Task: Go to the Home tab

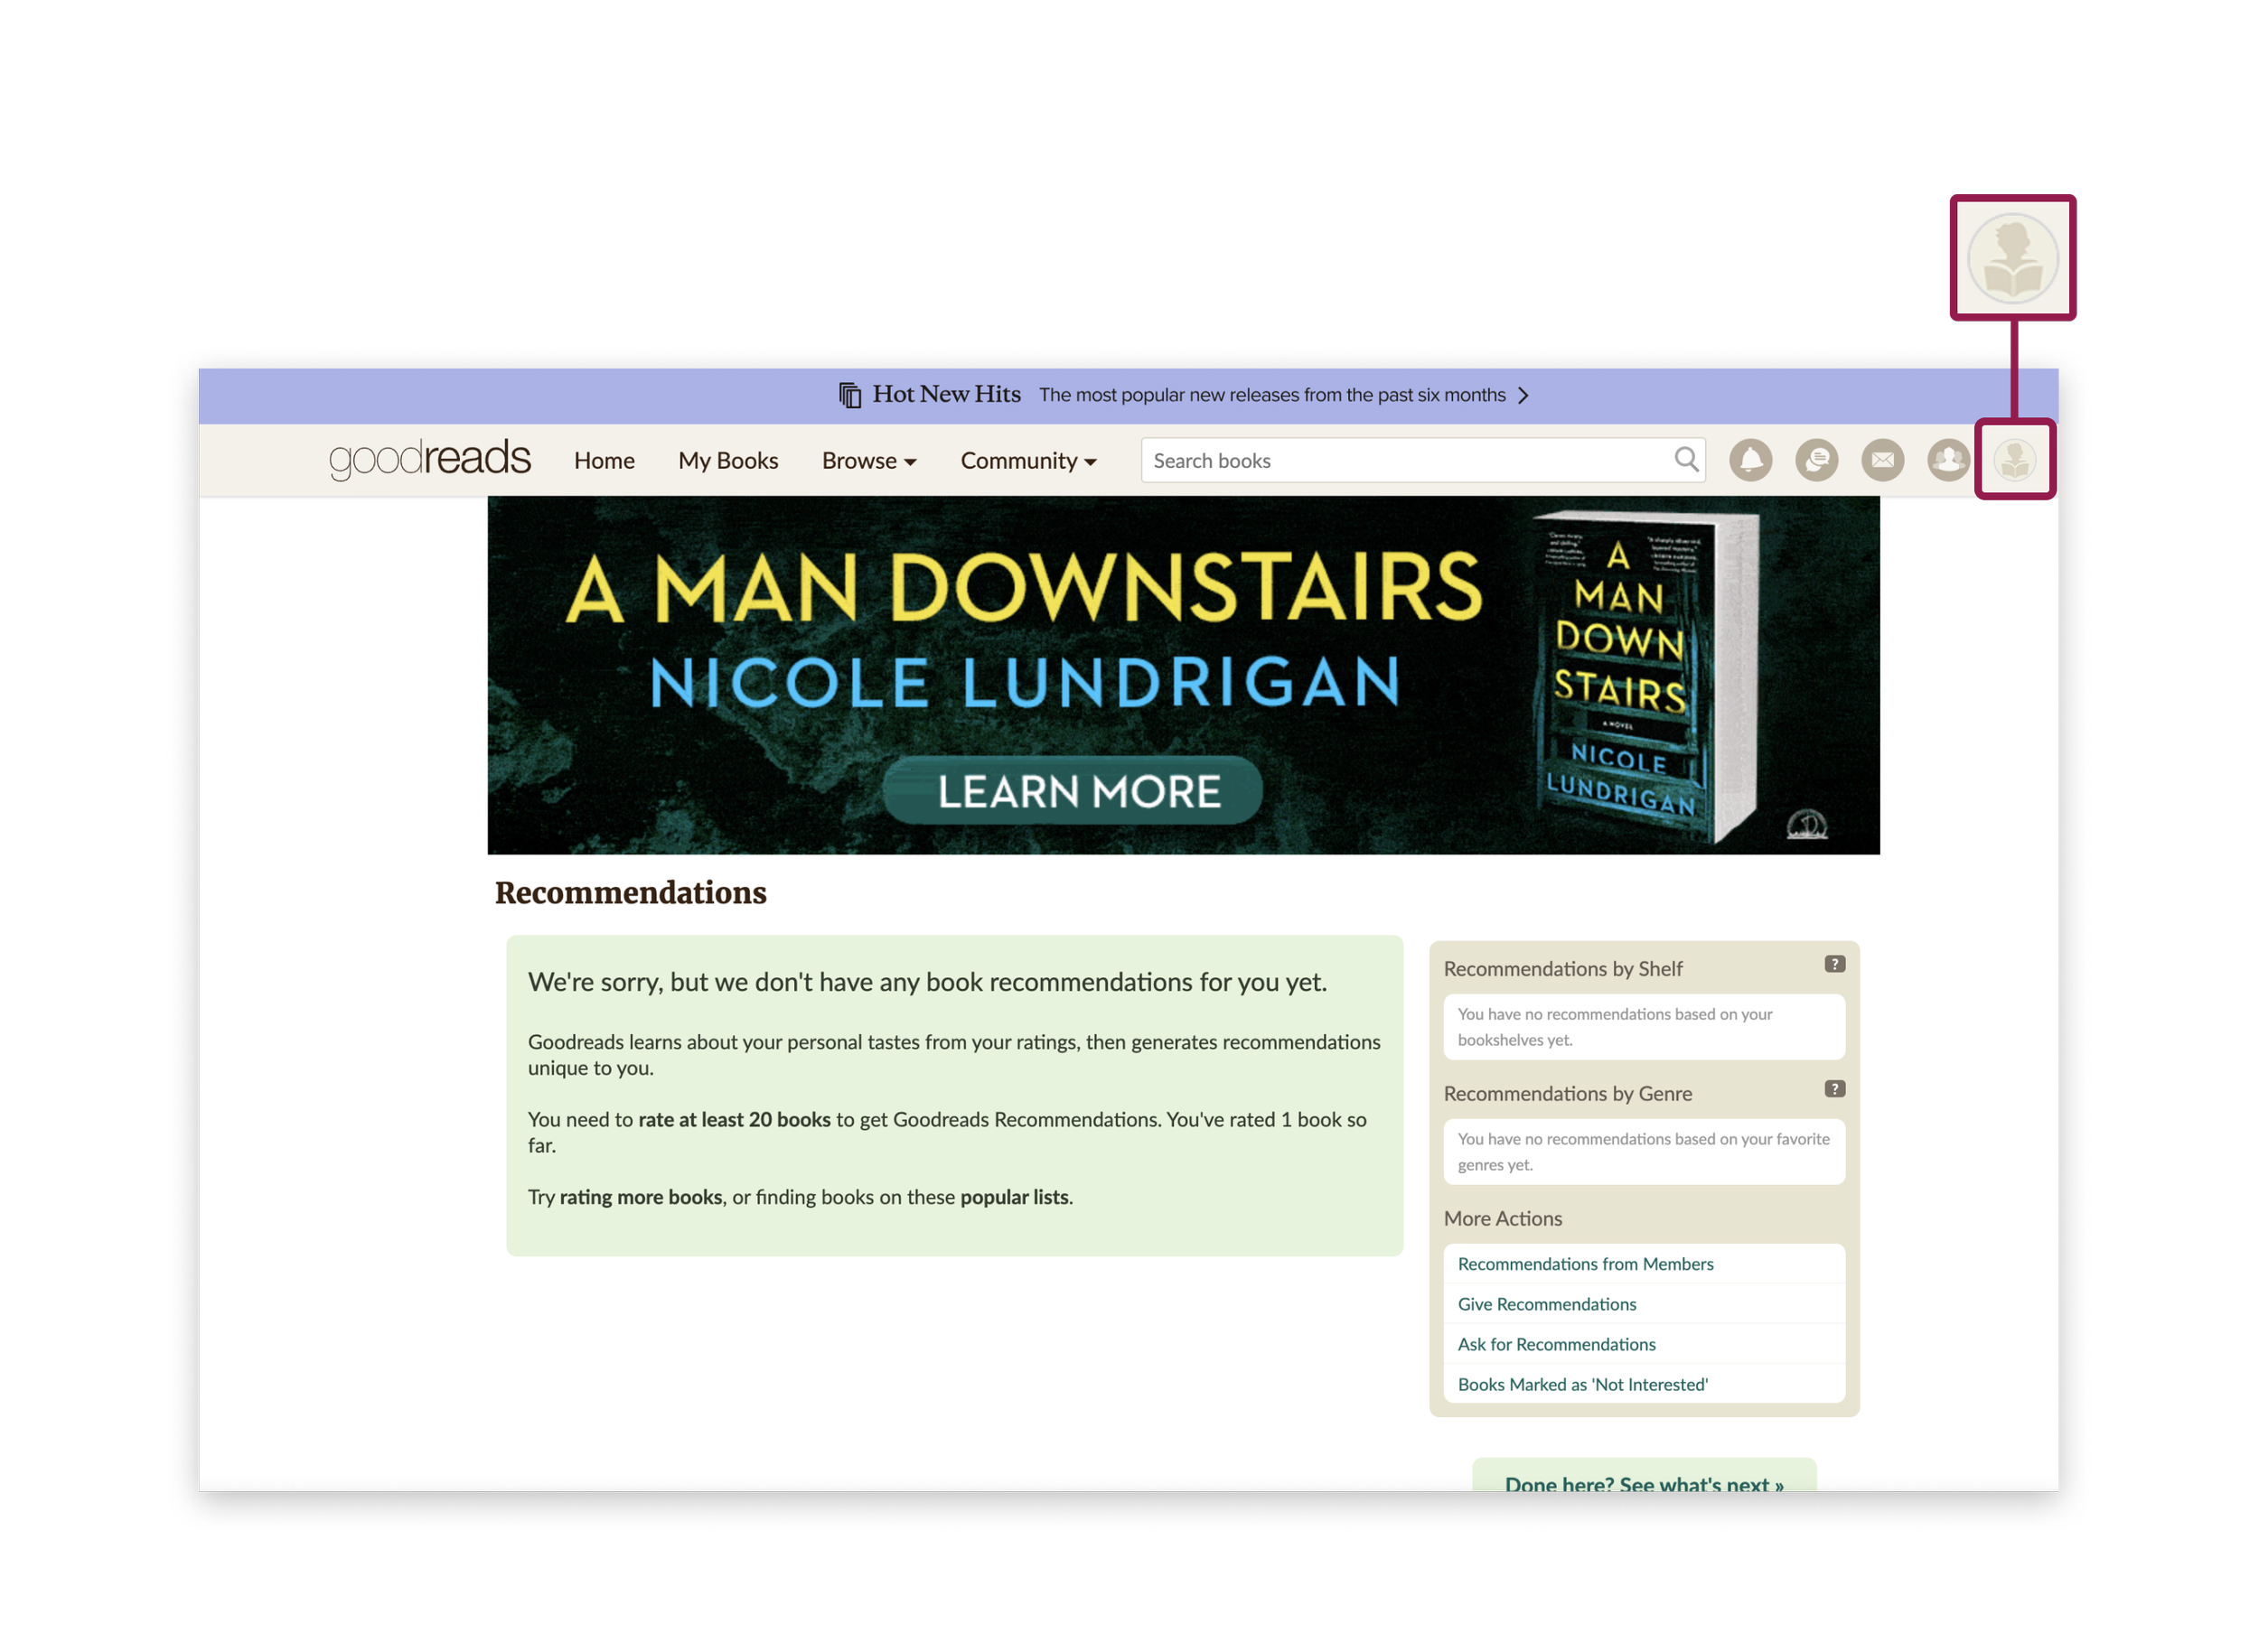Action: click(605, 461)
